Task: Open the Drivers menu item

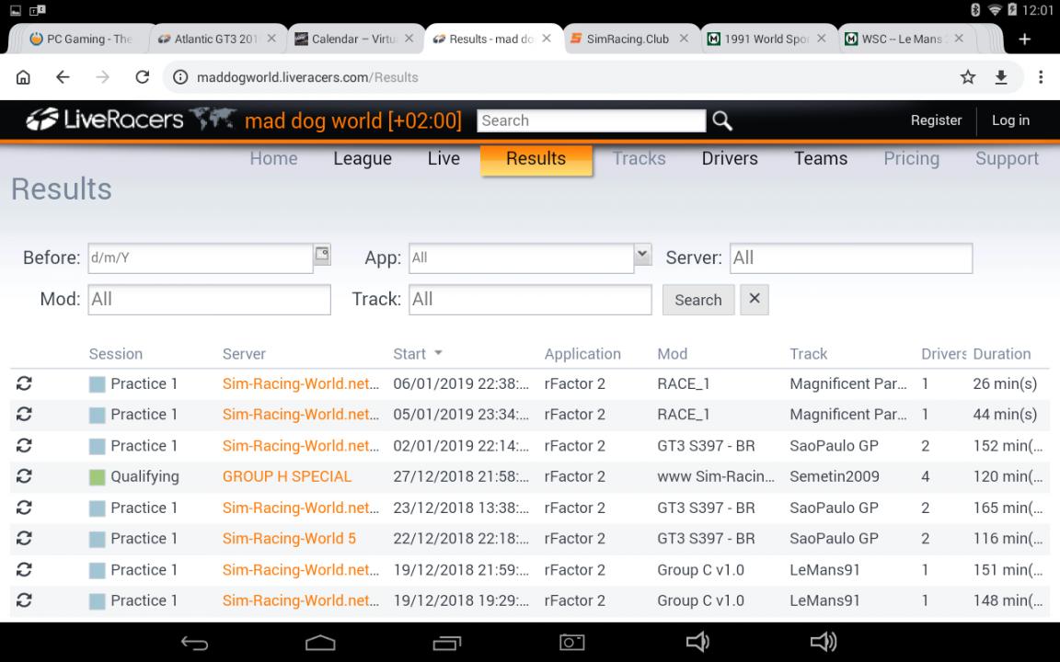Action: point(730,159)
